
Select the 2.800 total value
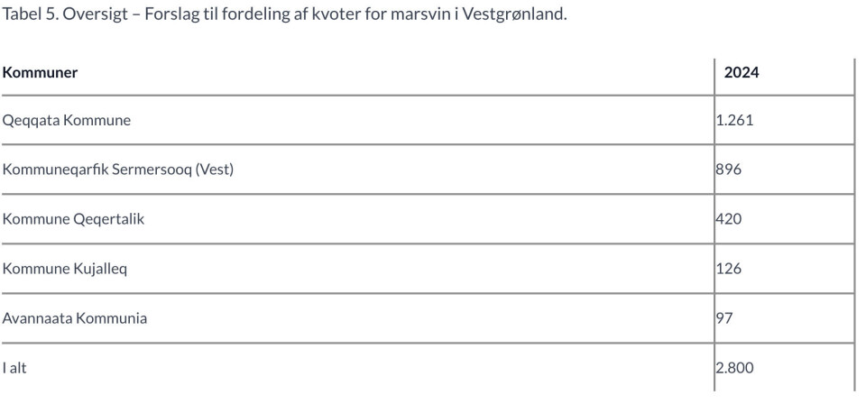tap(734, 368)
